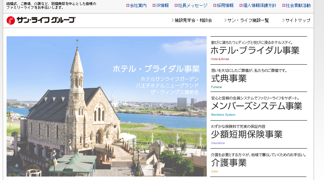Open the 介護事業 Care section
The image size is (324, 180).
point(229,162)
